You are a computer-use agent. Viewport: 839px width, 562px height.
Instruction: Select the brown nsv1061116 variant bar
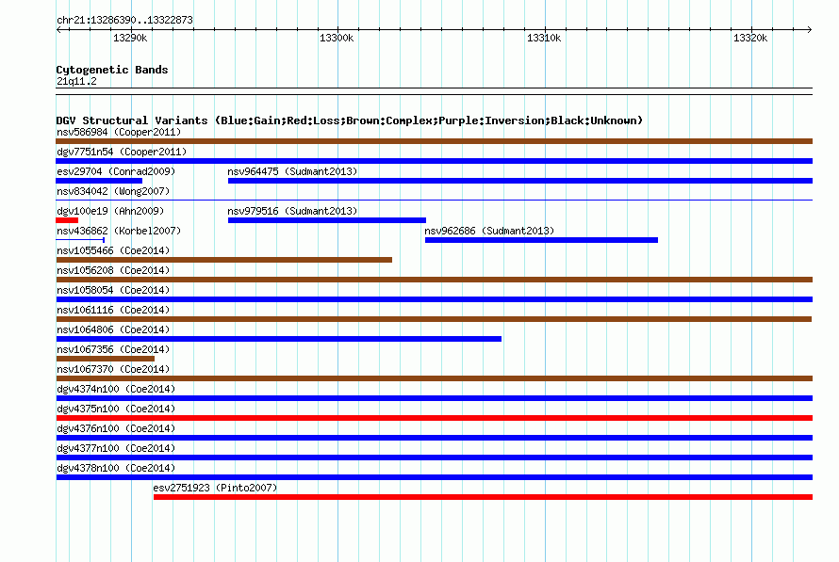pos(434,319)
